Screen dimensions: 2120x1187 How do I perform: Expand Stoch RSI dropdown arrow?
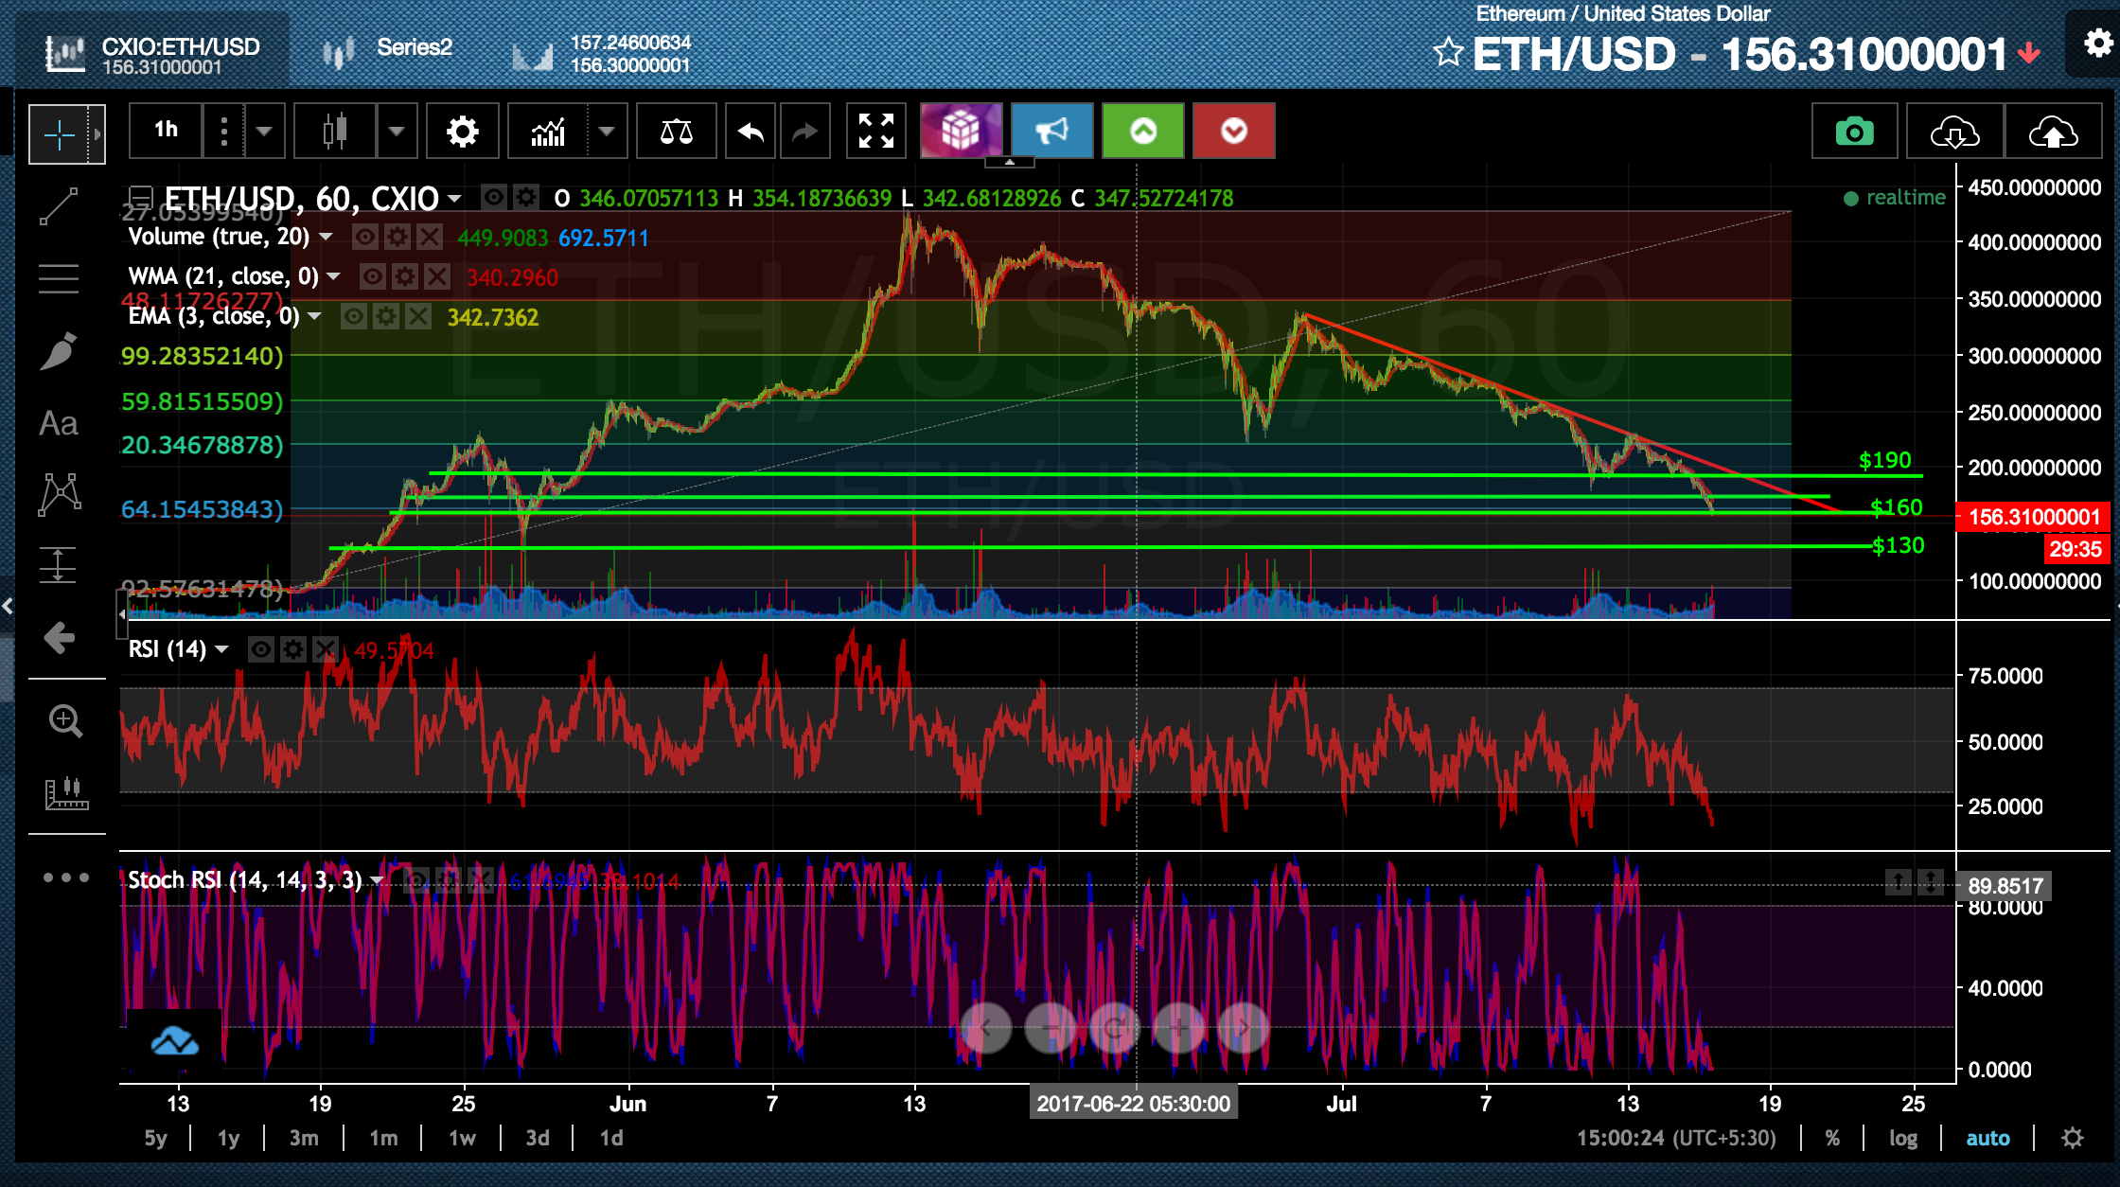click(377, 880)
